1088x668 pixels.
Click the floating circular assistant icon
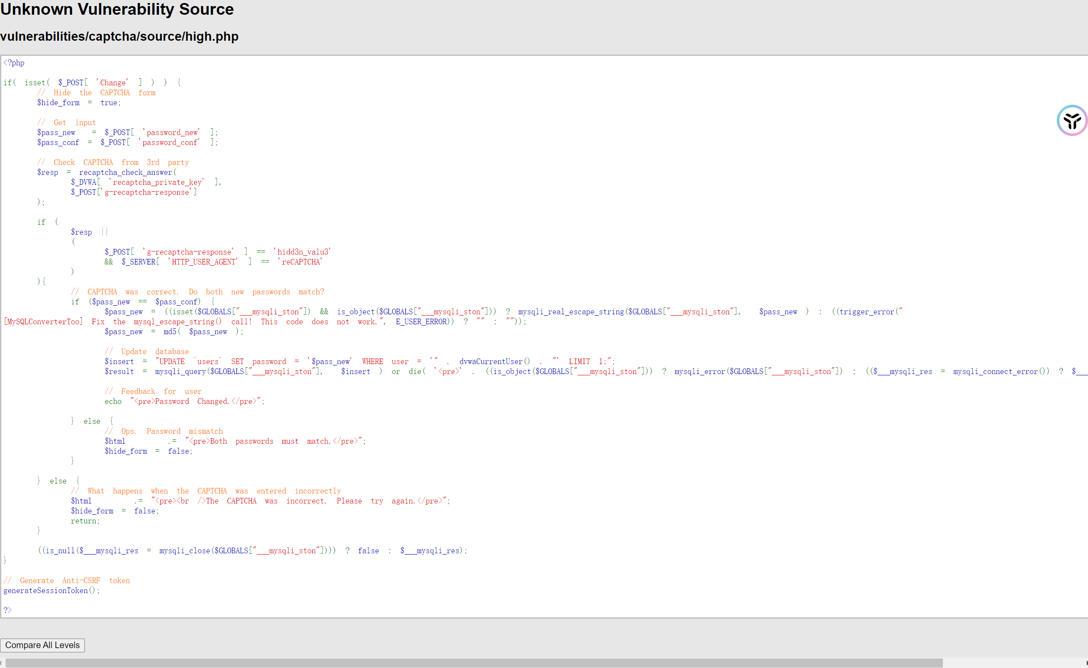tap(1072, 120)
